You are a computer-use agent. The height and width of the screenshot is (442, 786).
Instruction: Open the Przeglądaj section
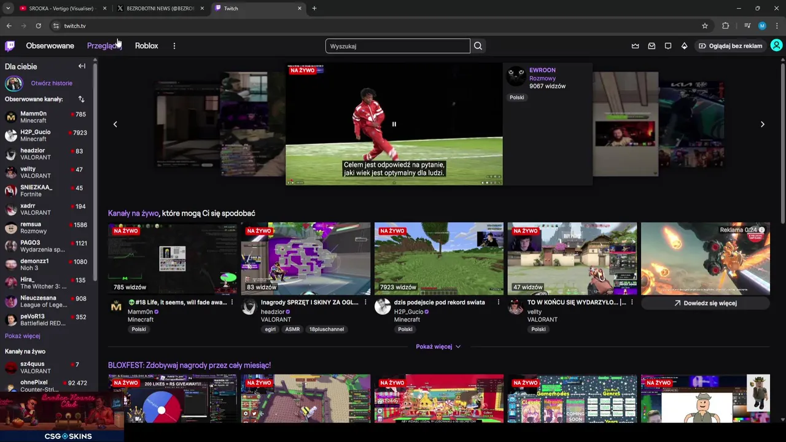[104, 45]
